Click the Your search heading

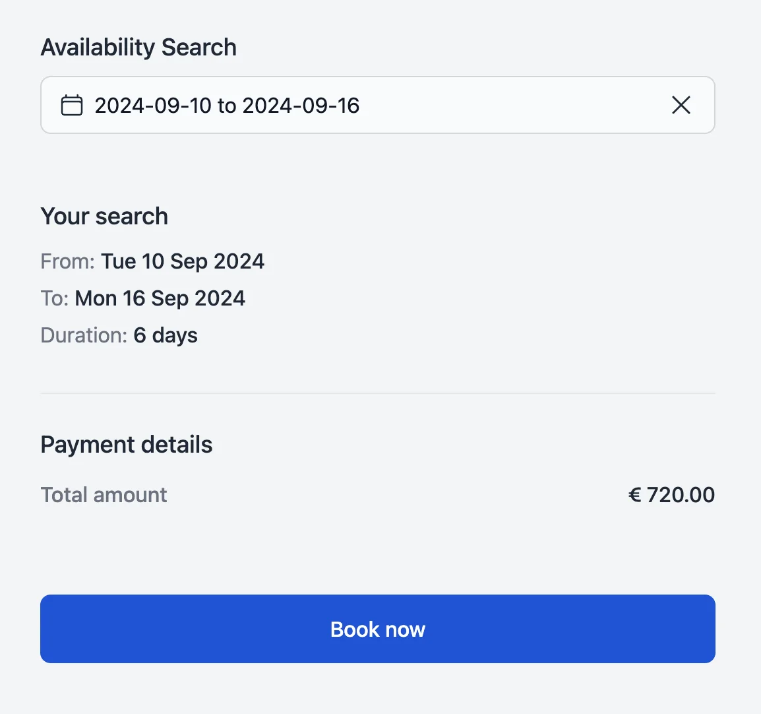[104, 216]
